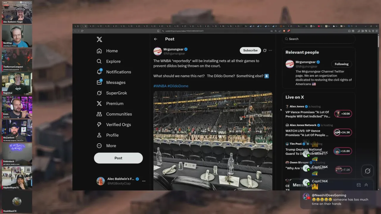Open the Notifications bell icon
Image resolution: width=381 pixels, height=214 pixels.
pos(99,72)
